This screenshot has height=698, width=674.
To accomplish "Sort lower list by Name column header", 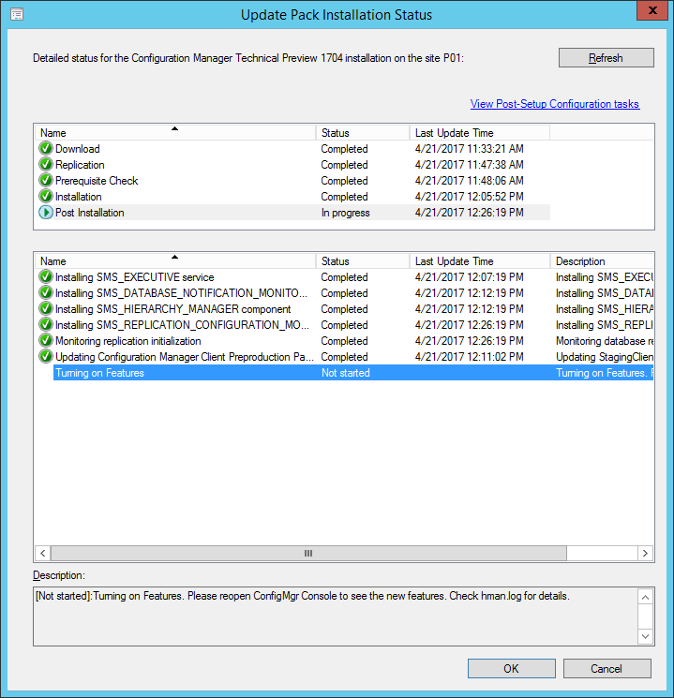I will tap(175, 260).
